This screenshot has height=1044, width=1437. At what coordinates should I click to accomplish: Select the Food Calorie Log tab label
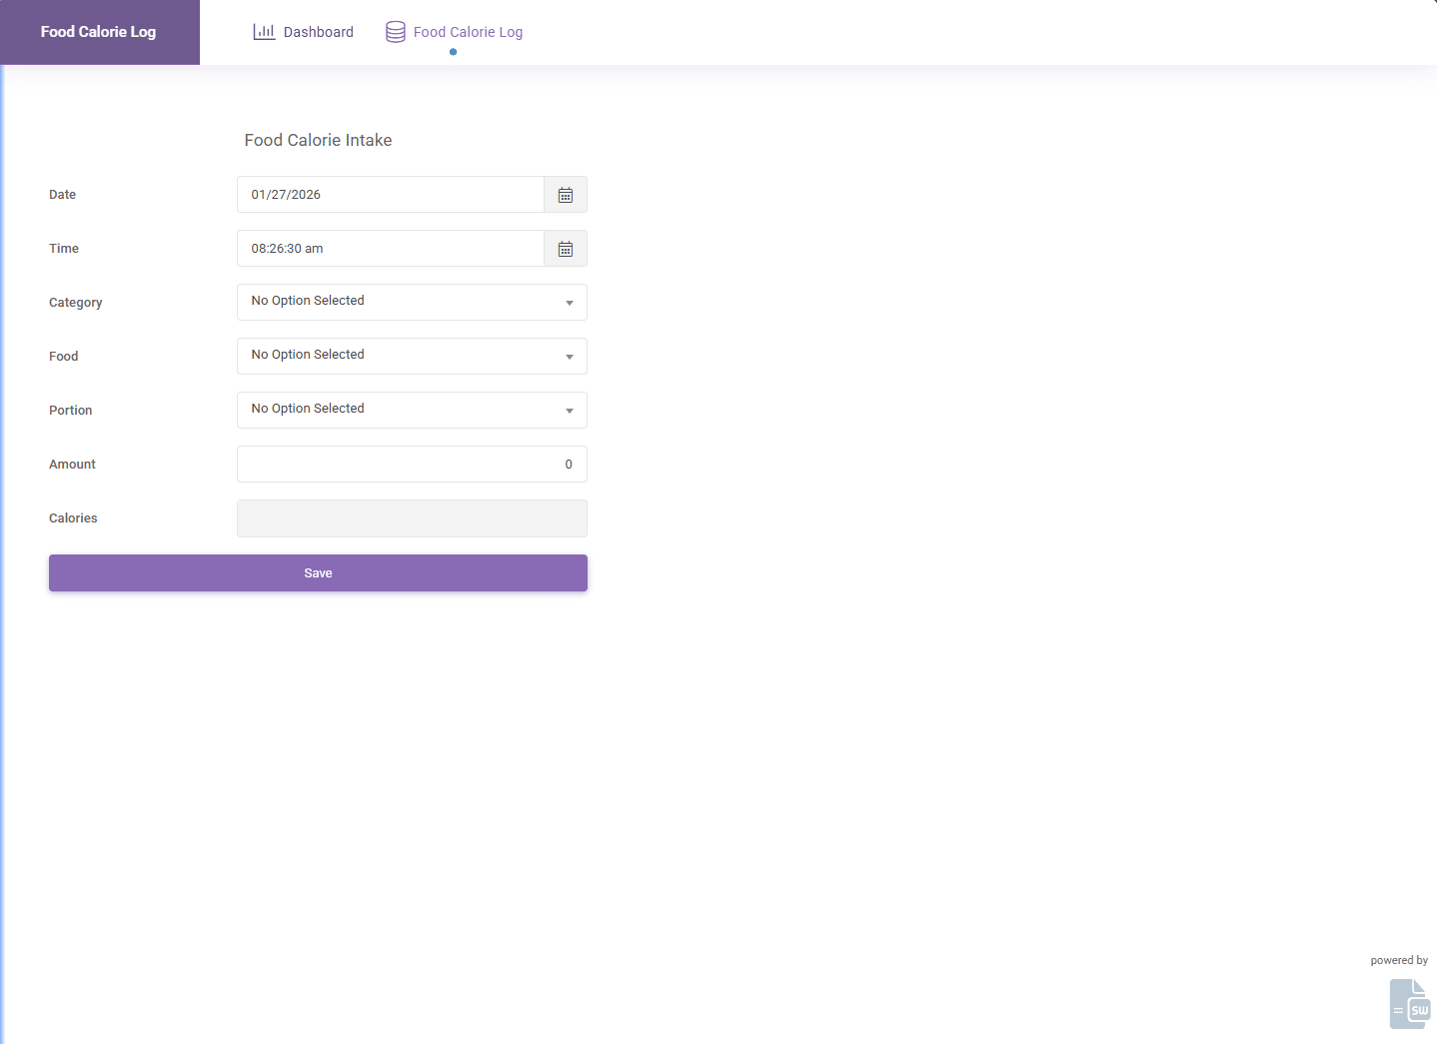click(x=468, y=32)
